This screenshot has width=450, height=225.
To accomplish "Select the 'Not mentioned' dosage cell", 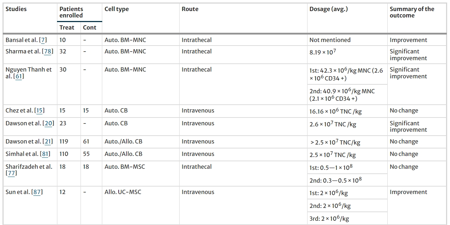I will (330, 40).
